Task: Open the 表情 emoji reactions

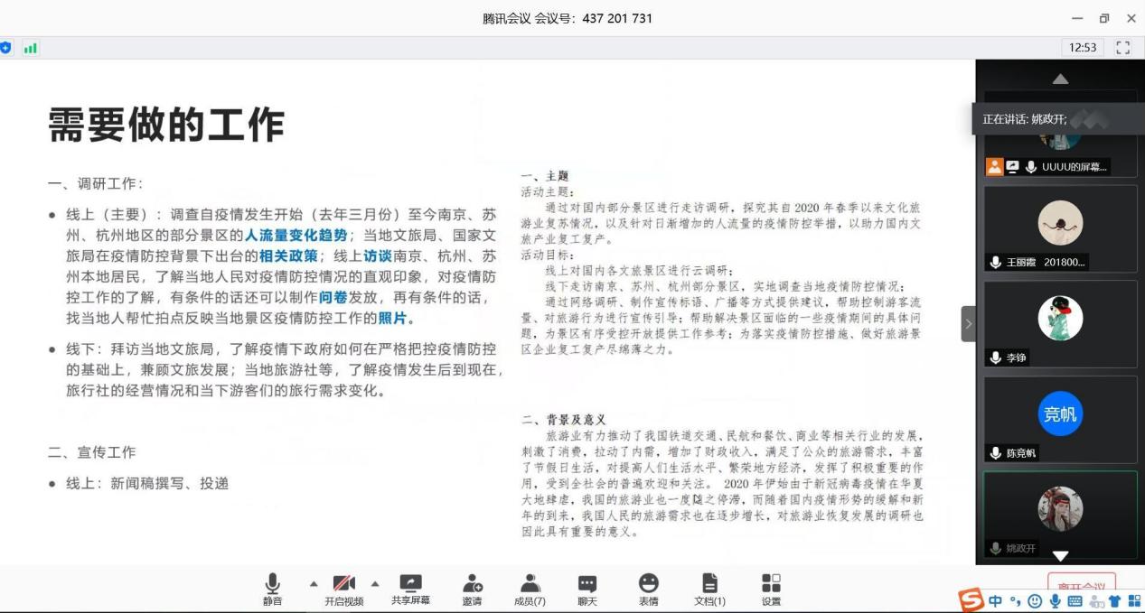Action: coord(648,589)
